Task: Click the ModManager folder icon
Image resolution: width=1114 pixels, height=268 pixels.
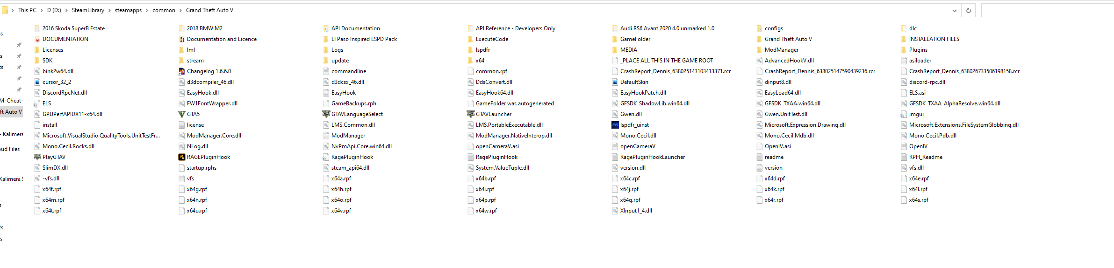Action: tap(759, 50)
